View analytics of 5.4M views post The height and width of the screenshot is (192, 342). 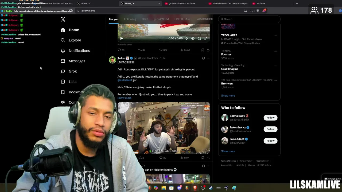click(x=185, y=50)
